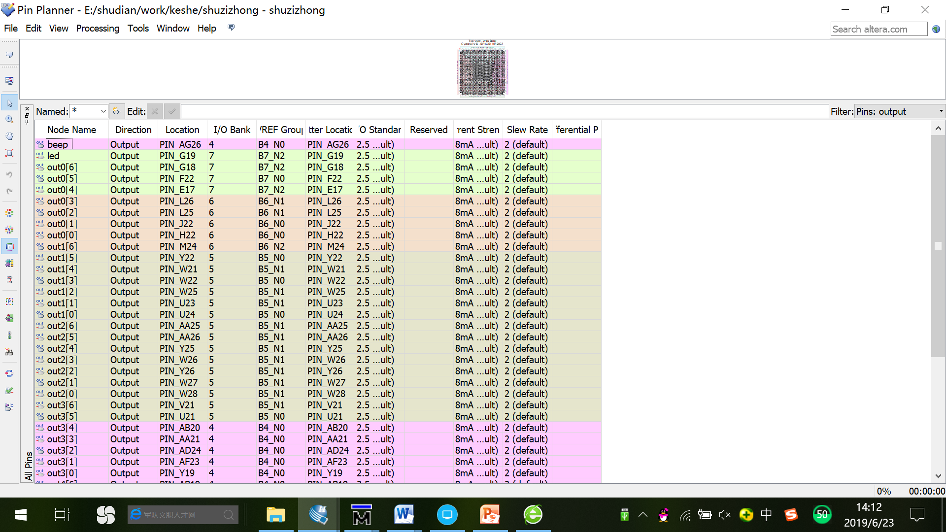Click PIN_G19 location of led row
946x532 pixels.
(177, 156)
